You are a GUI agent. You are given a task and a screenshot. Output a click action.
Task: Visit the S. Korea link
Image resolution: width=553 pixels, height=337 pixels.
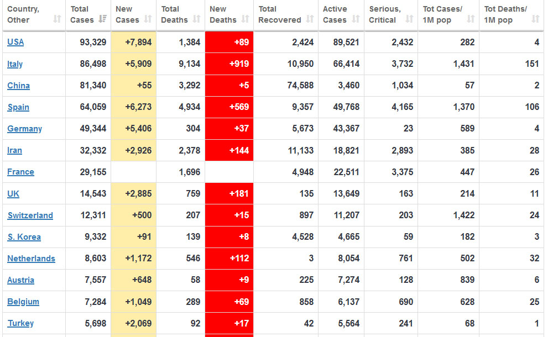(x=24, y=237)
